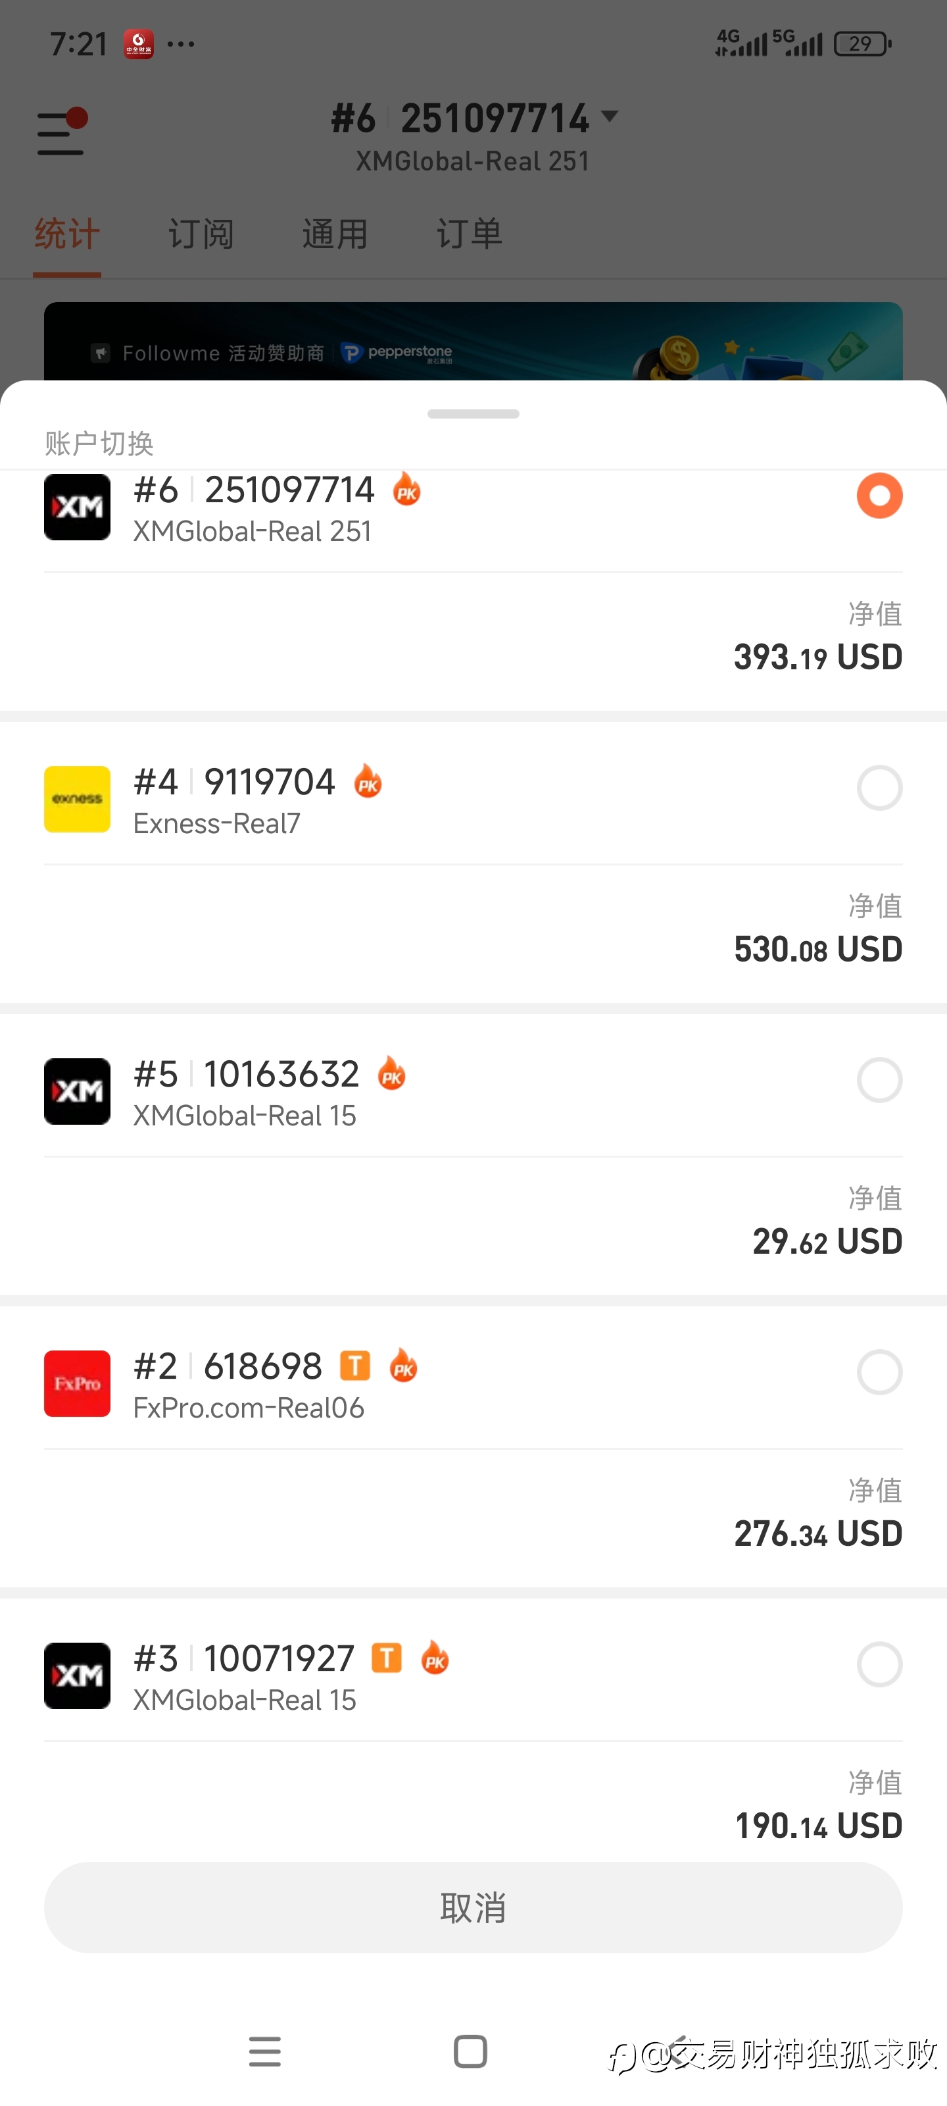Tap the orange T badge beside 618698
The image size is (947, 2106).
point(354,1366)
